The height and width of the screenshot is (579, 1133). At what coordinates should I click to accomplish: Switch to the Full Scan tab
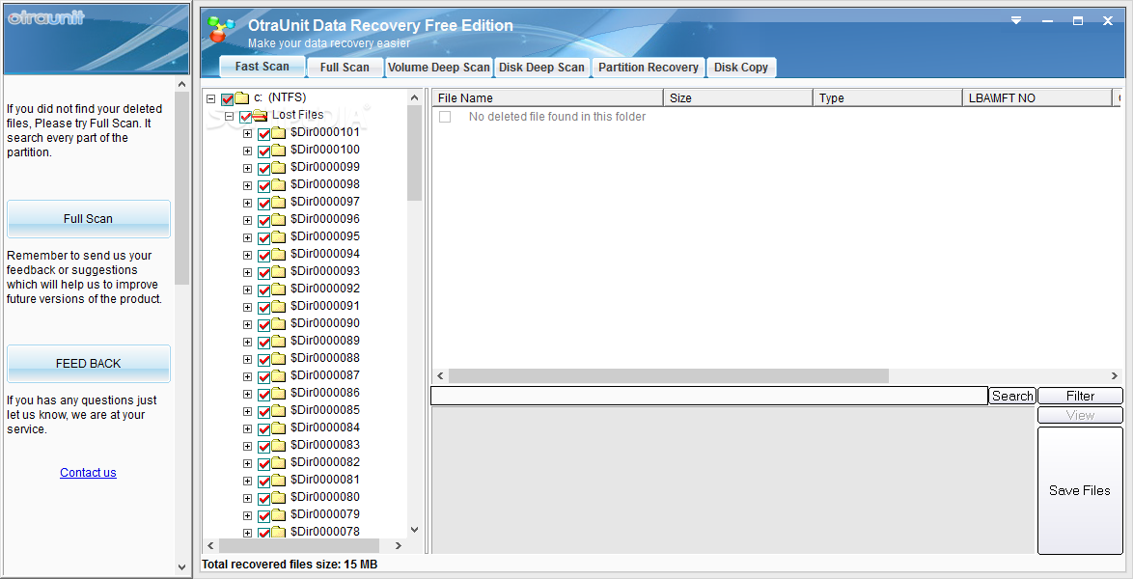point(345,68)
